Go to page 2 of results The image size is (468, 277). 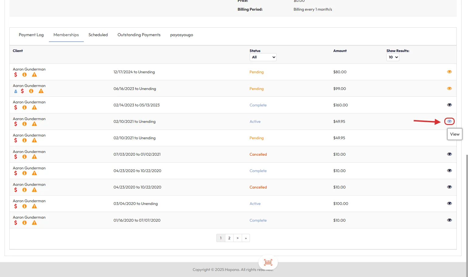(x=229, y=238)
